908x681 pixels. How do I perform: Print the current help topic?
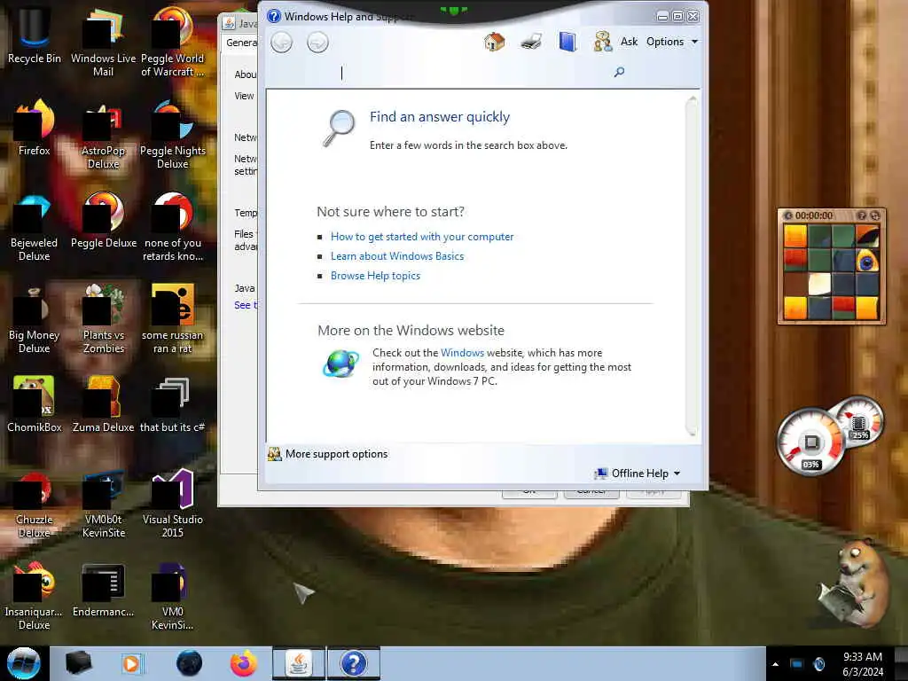[531, 42]
